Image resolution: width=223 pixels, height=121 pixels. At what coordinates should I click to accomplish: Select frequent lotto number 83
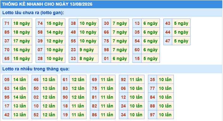[x=65, y=88]
